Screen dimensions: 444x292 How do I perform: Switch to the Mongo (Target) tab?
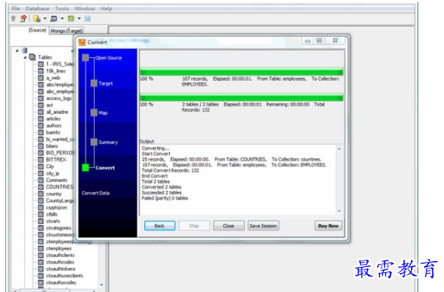coord(66,31)
